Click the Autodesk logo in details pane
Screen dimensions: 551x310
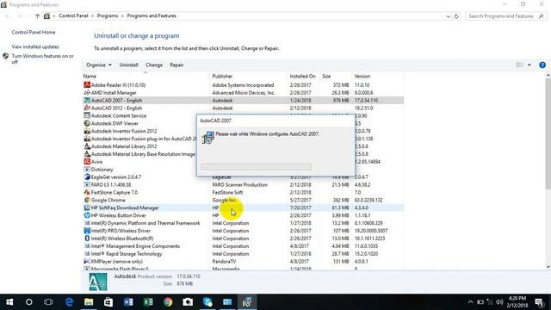98,282
